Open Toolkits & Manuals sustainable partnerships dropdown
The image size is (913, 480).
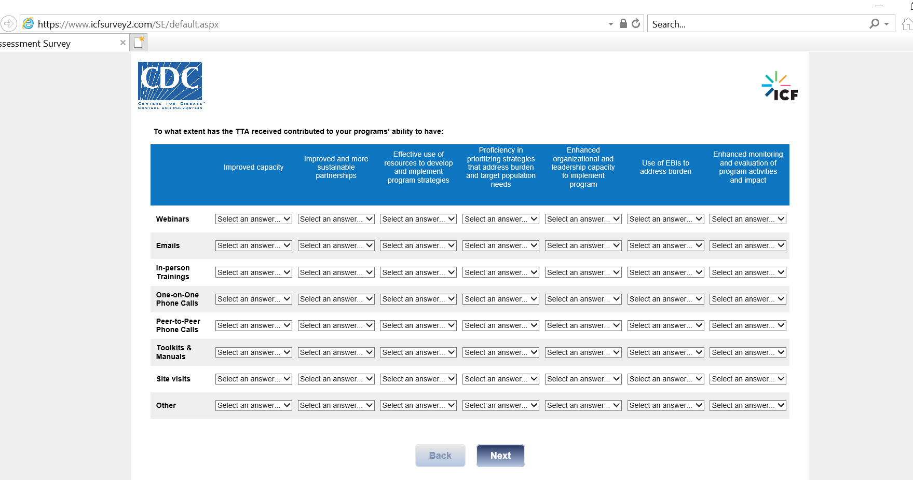[336, 352]
